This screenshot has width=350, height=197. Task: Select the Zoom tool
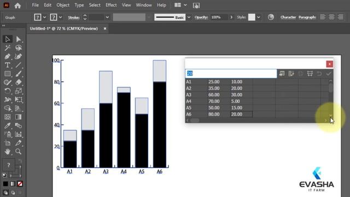(18, 152)
